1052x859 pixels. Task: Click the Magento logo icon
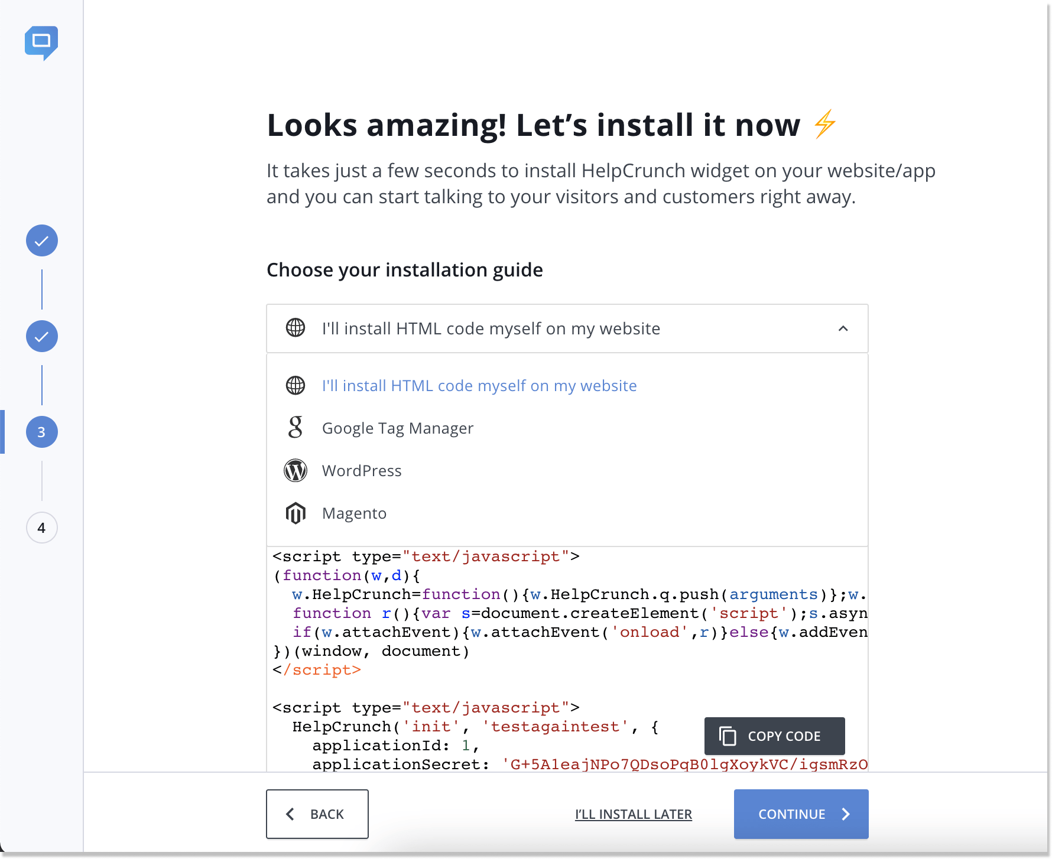[x=296, y=513]
